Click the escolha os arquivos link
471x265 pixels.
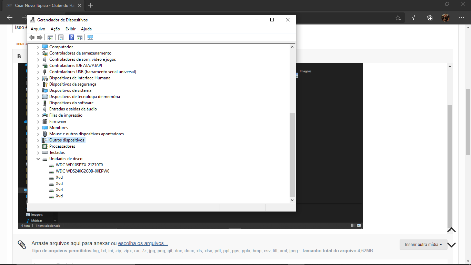[x=143, y=243]
